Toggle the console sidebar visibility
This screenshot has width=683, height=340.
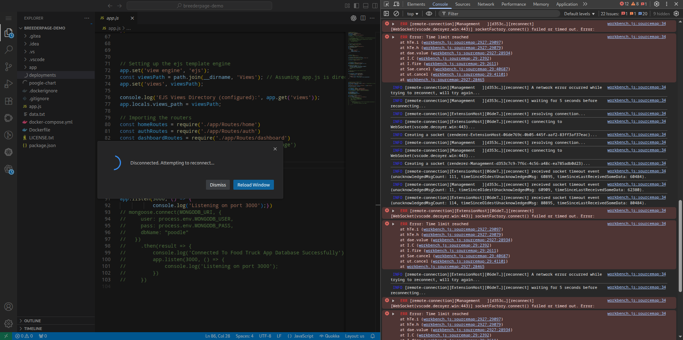pos(386,14)
